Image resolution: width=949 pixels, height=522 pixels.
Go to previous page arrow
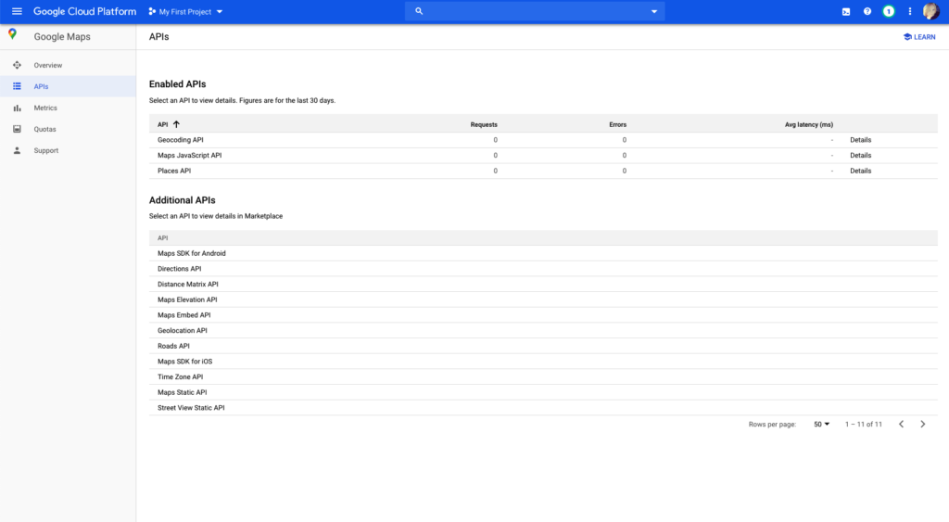(901, 424)
